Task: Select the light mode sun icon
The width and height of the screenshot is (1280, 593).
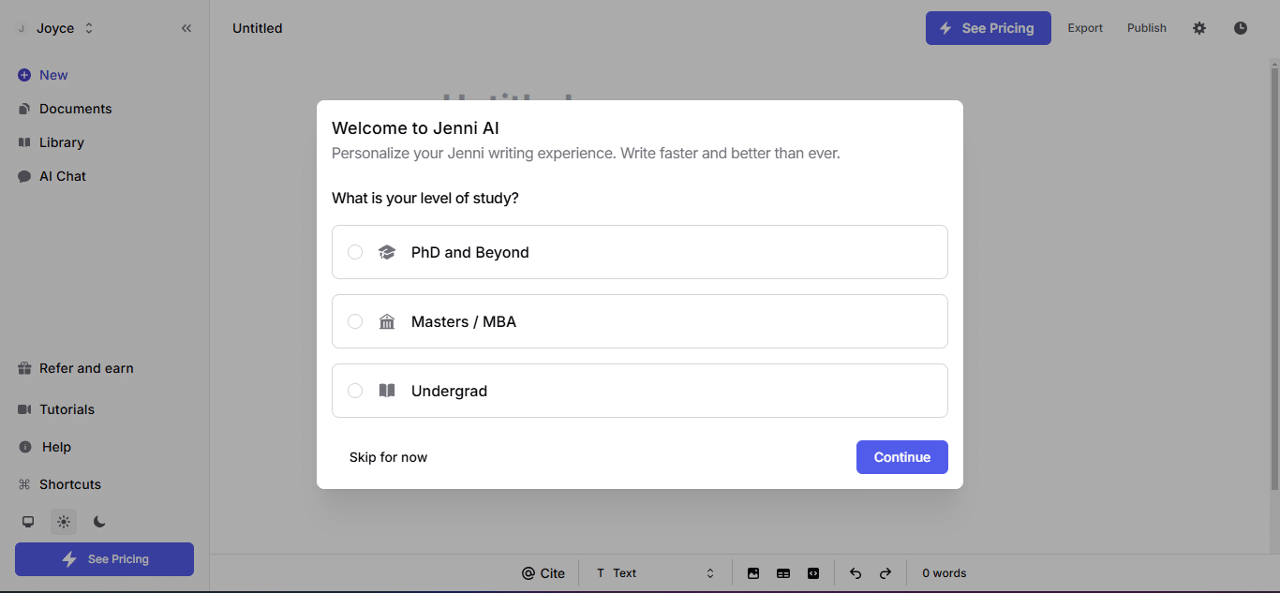Action: 64,522
